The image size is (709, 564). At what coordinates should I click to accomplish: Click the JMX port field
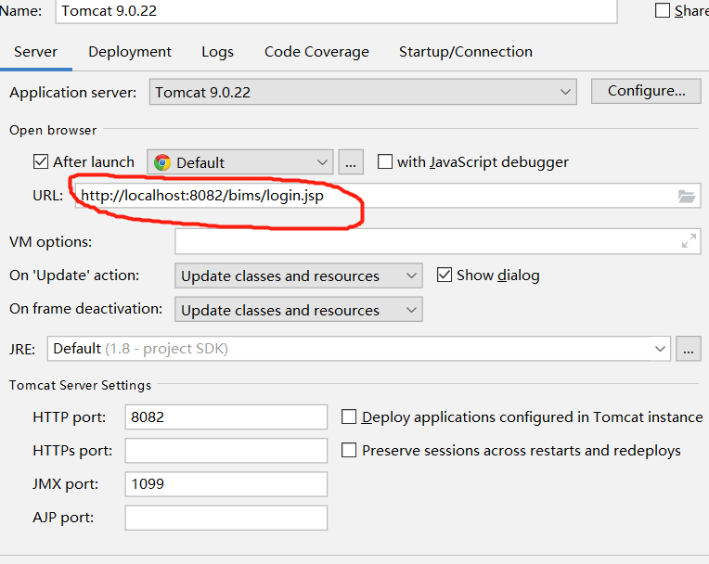pos(226,484)
